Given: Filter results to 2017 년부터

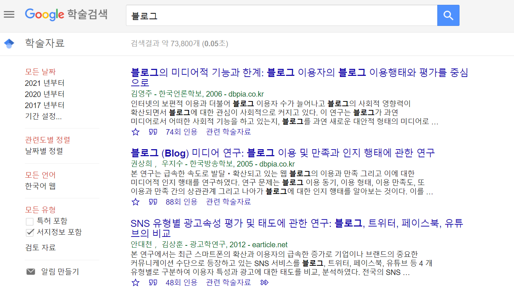Looking at the screenshot, I should (x=44, y=105).
